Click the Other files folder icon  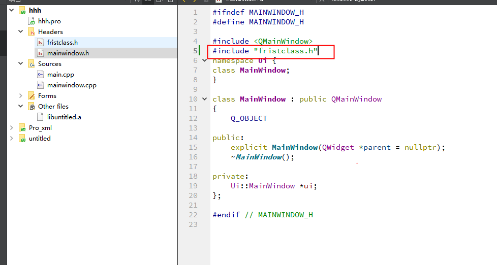32,107
